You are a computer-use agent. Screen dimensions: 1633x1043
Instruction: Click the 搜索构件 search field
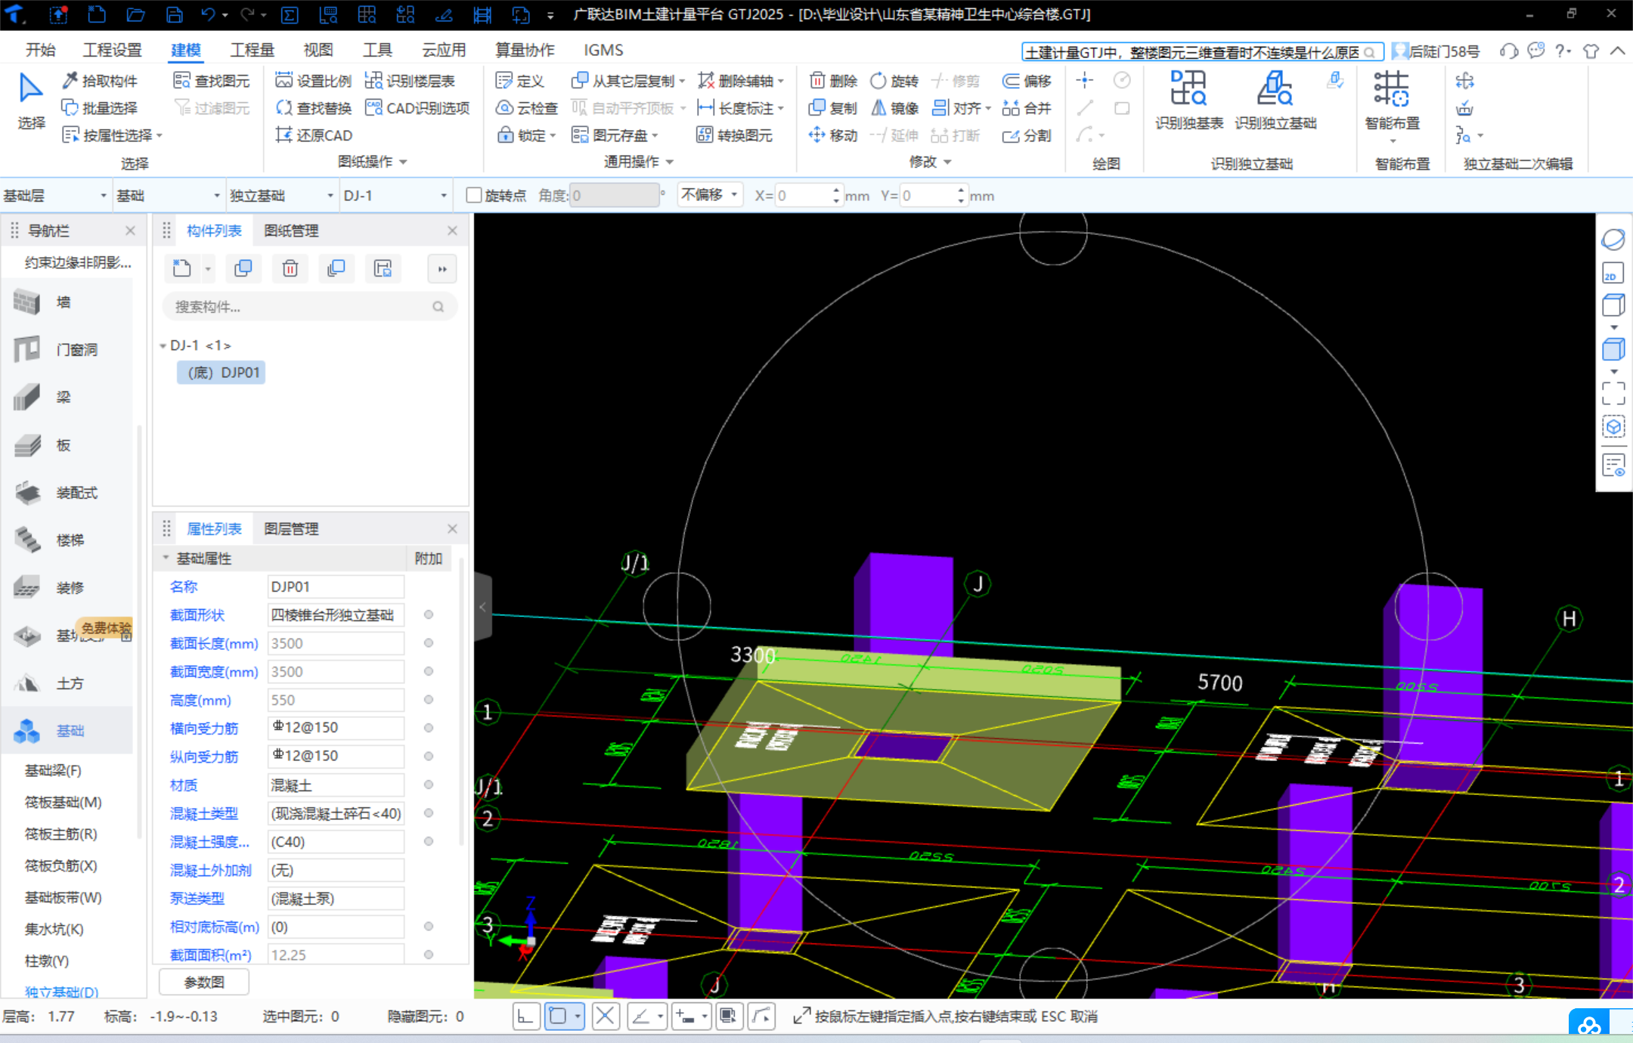point(310,307)
